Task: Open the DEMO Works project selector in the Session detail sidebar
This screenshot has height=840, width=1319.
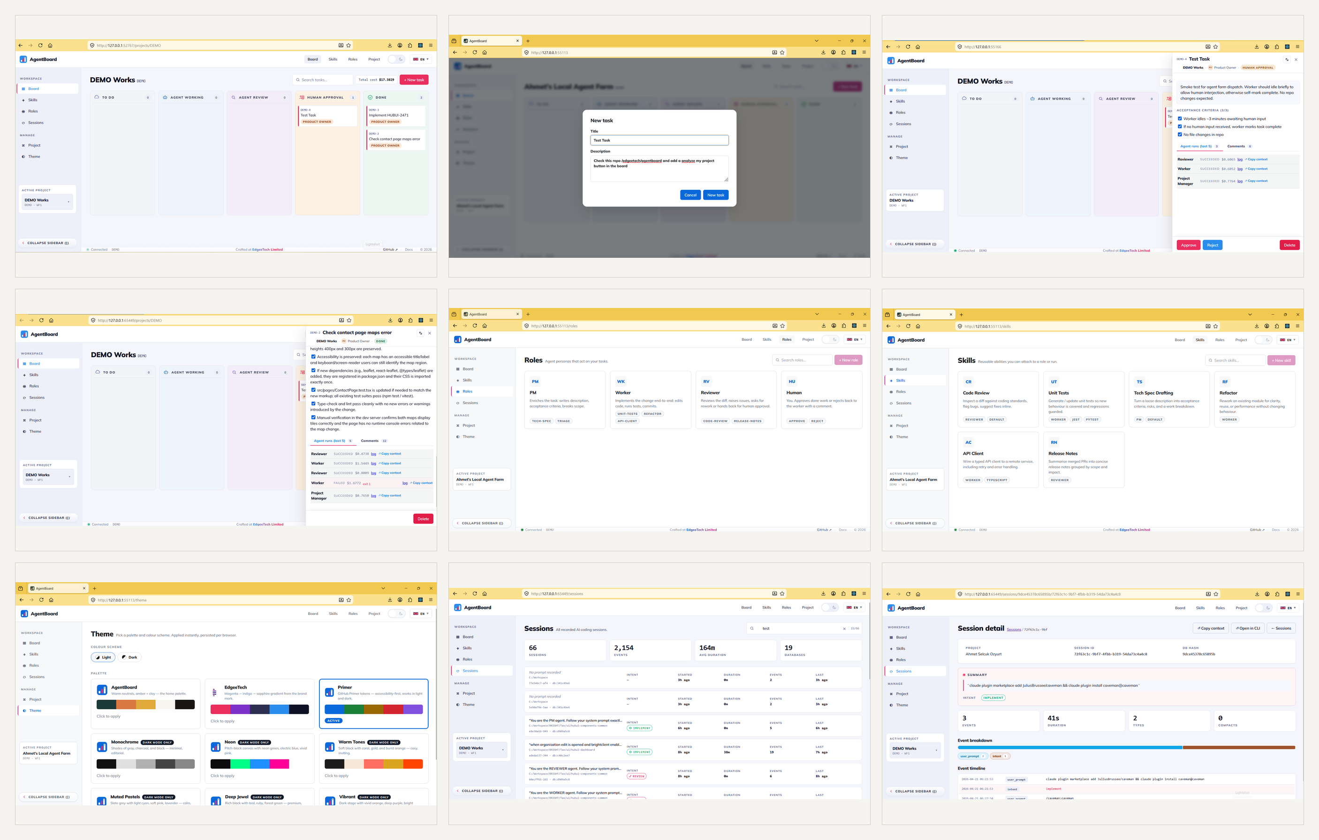Action: (915, 750)
